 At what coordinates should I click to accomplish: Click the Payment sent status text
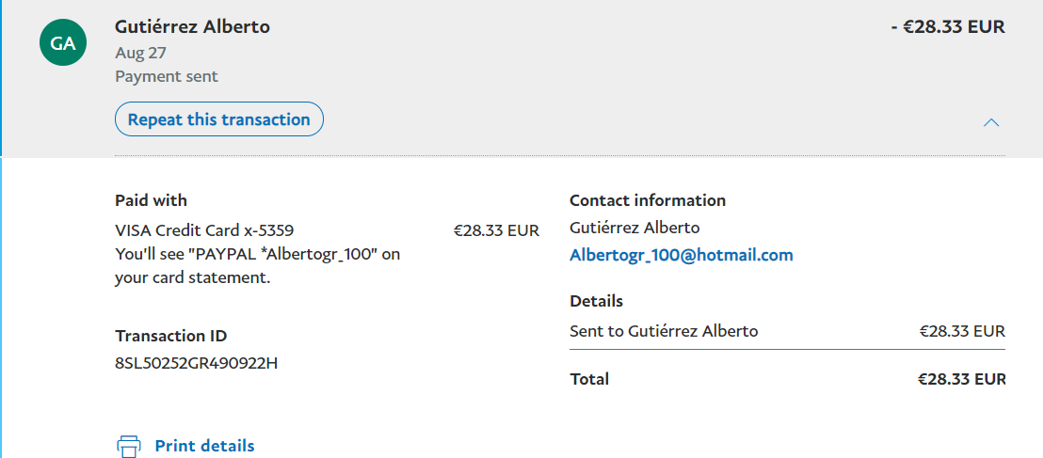(x=167, y=76)
